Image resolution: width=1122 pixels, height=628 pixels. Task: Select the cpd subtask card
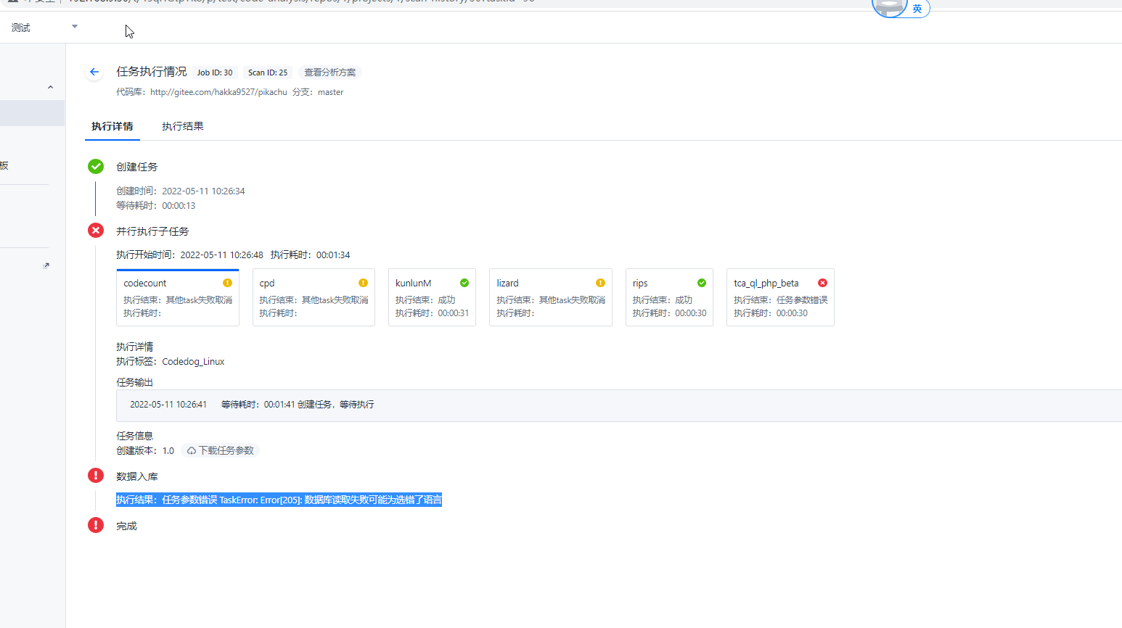point(314,297)
